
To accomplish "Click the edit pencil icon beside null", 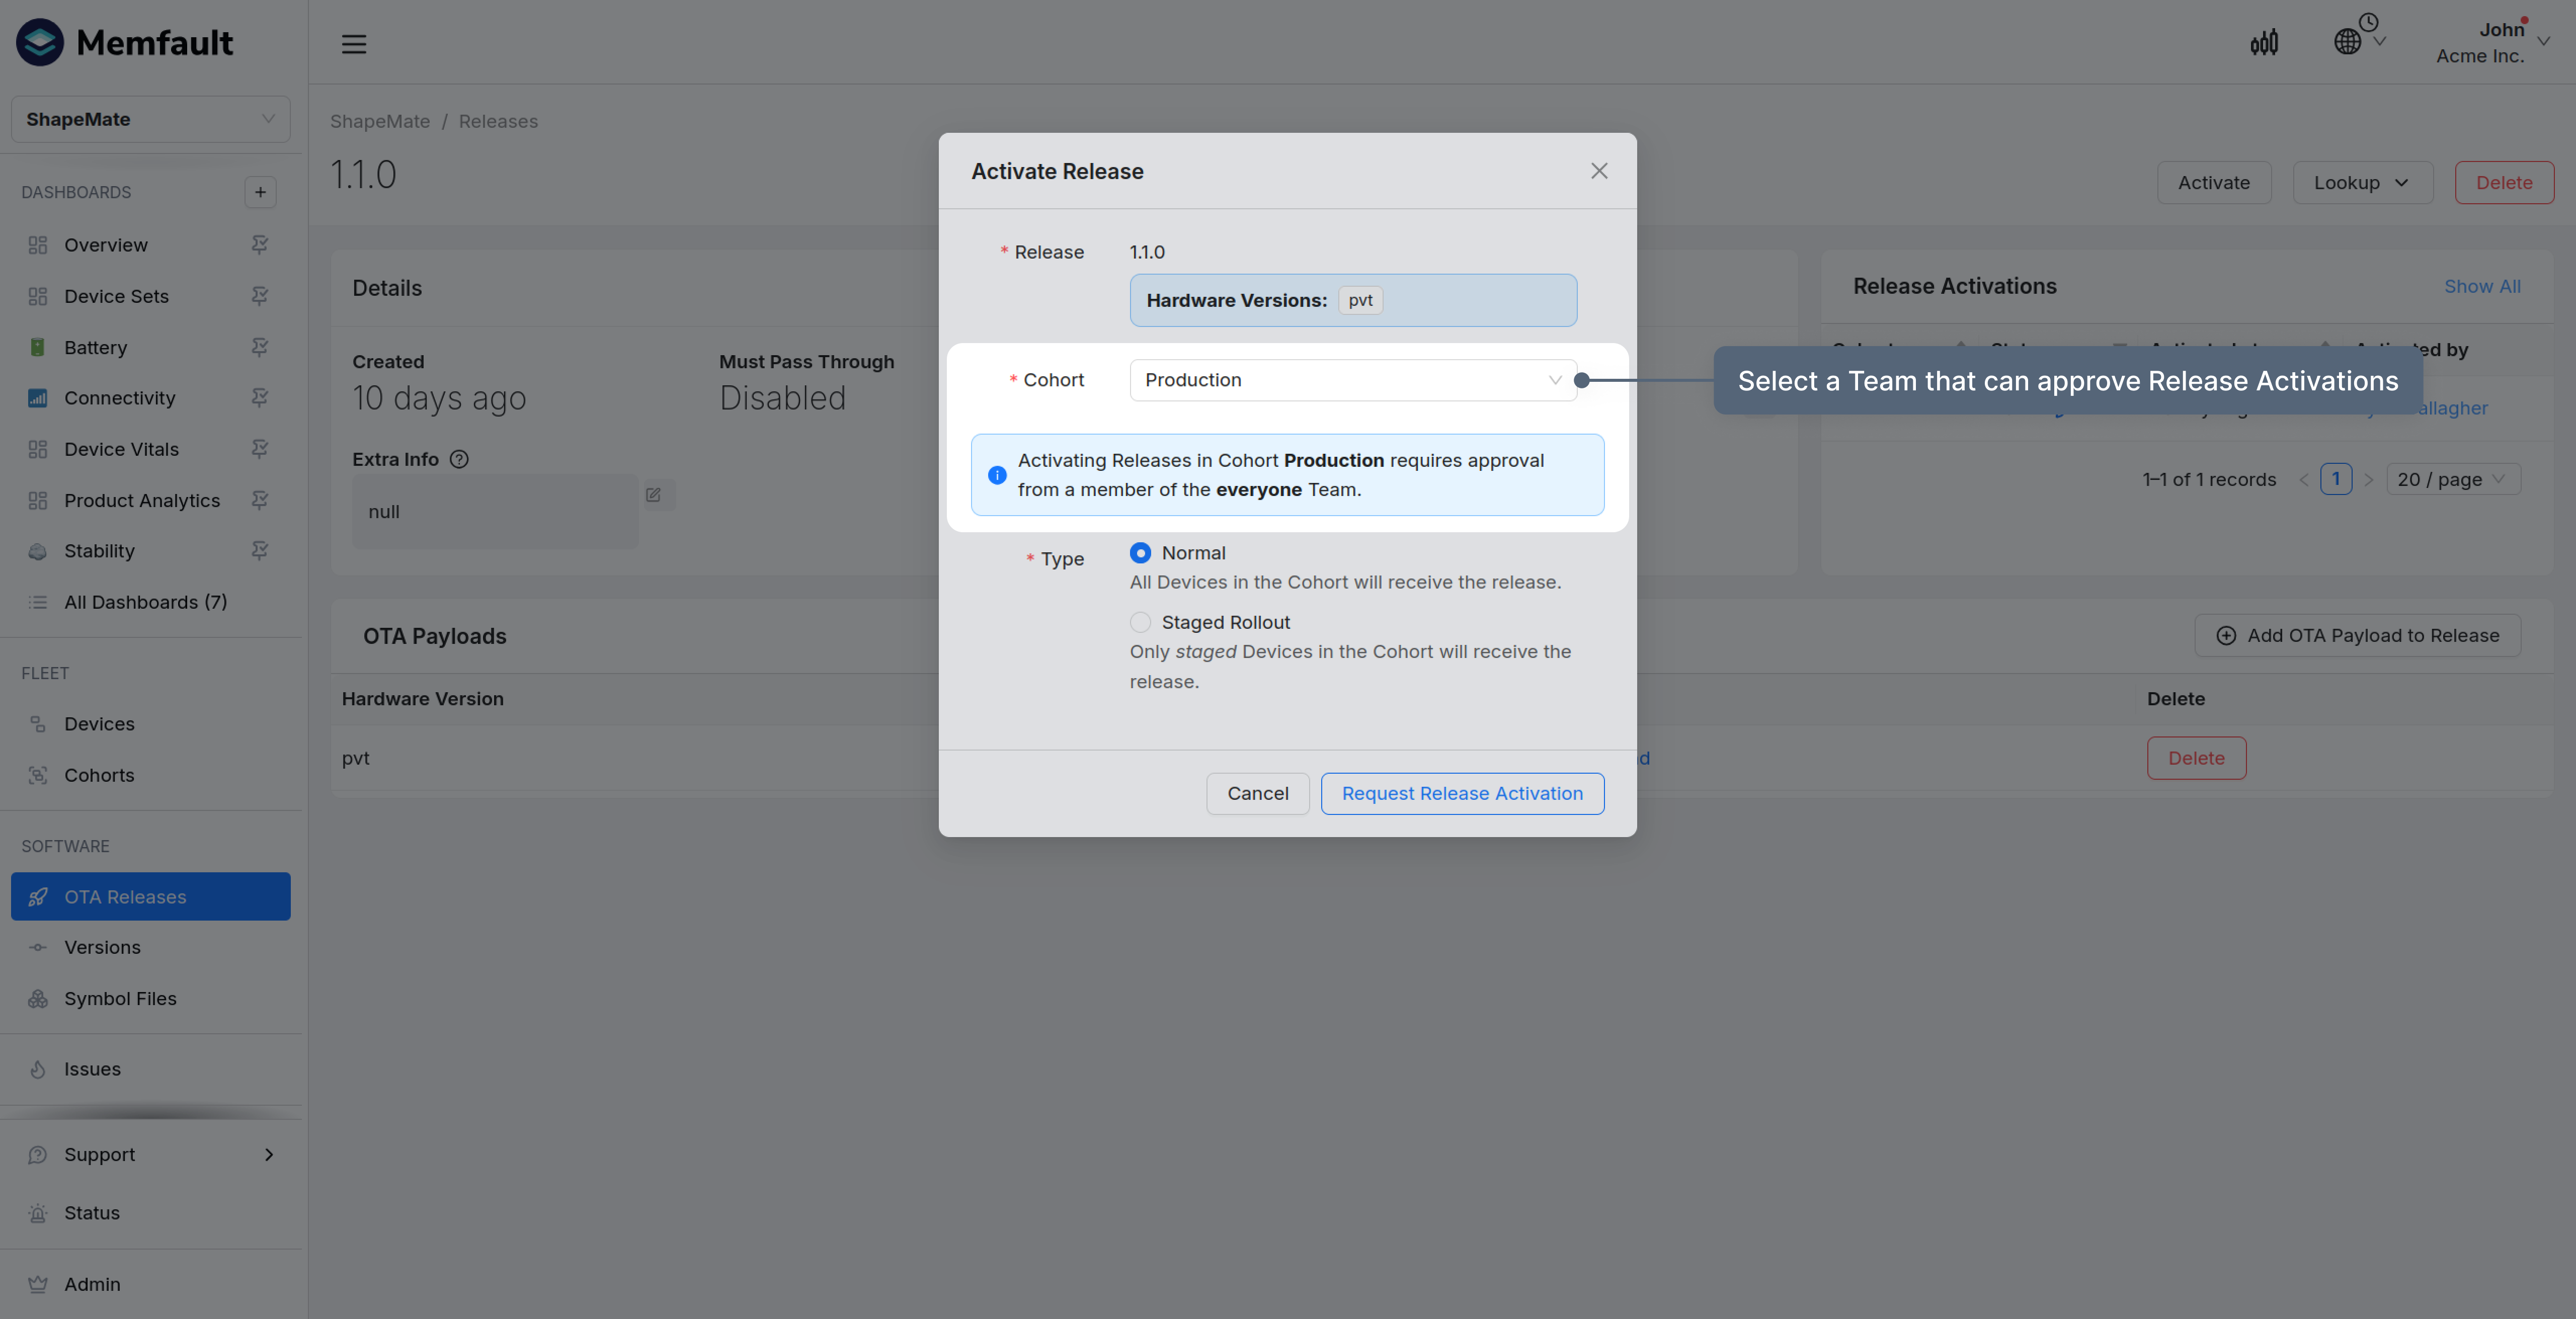I will click(x=654, y=495).
